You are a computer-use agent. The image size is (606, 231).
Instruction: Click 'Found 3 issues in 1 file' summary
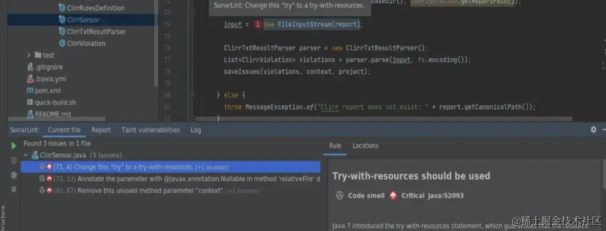coord(57,144)
